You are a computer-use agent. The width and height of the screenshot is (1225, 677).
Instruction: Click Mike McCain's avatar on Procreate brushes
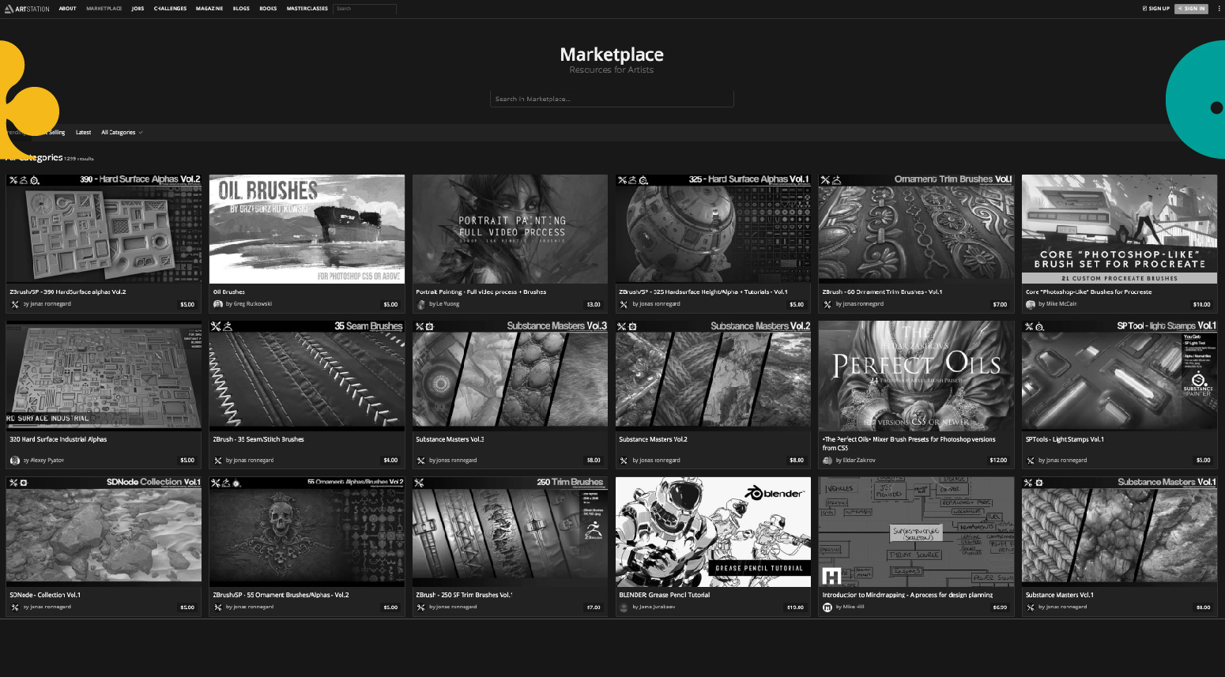tap(1031, 304)
